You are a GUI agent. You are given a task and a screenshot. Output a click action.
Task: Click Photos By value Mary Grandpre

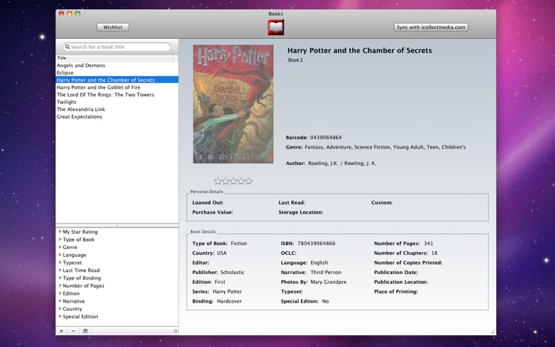(x=328, y=282)
